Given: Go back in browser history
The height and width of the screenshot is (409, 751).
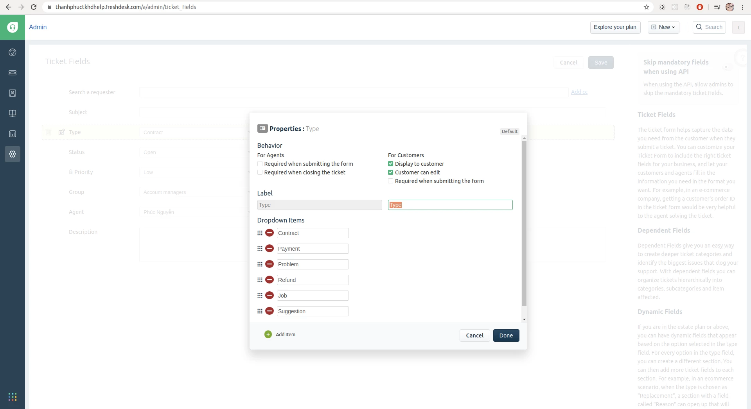Looking at the screenshot, I should pos(9,7).
